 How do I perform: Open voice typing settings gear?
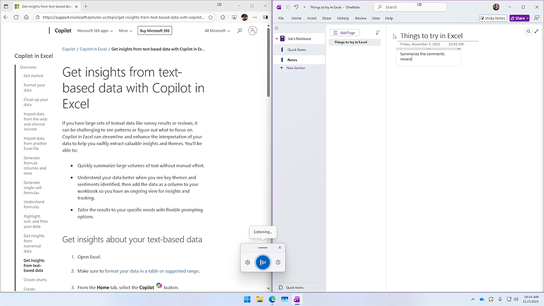pyautogui.click(x=247, y=262)
